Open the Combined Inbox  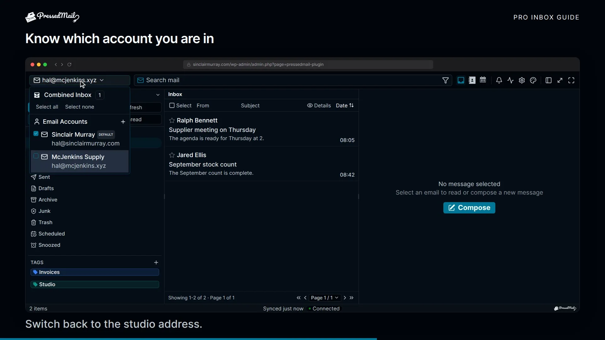pos(67,95)
